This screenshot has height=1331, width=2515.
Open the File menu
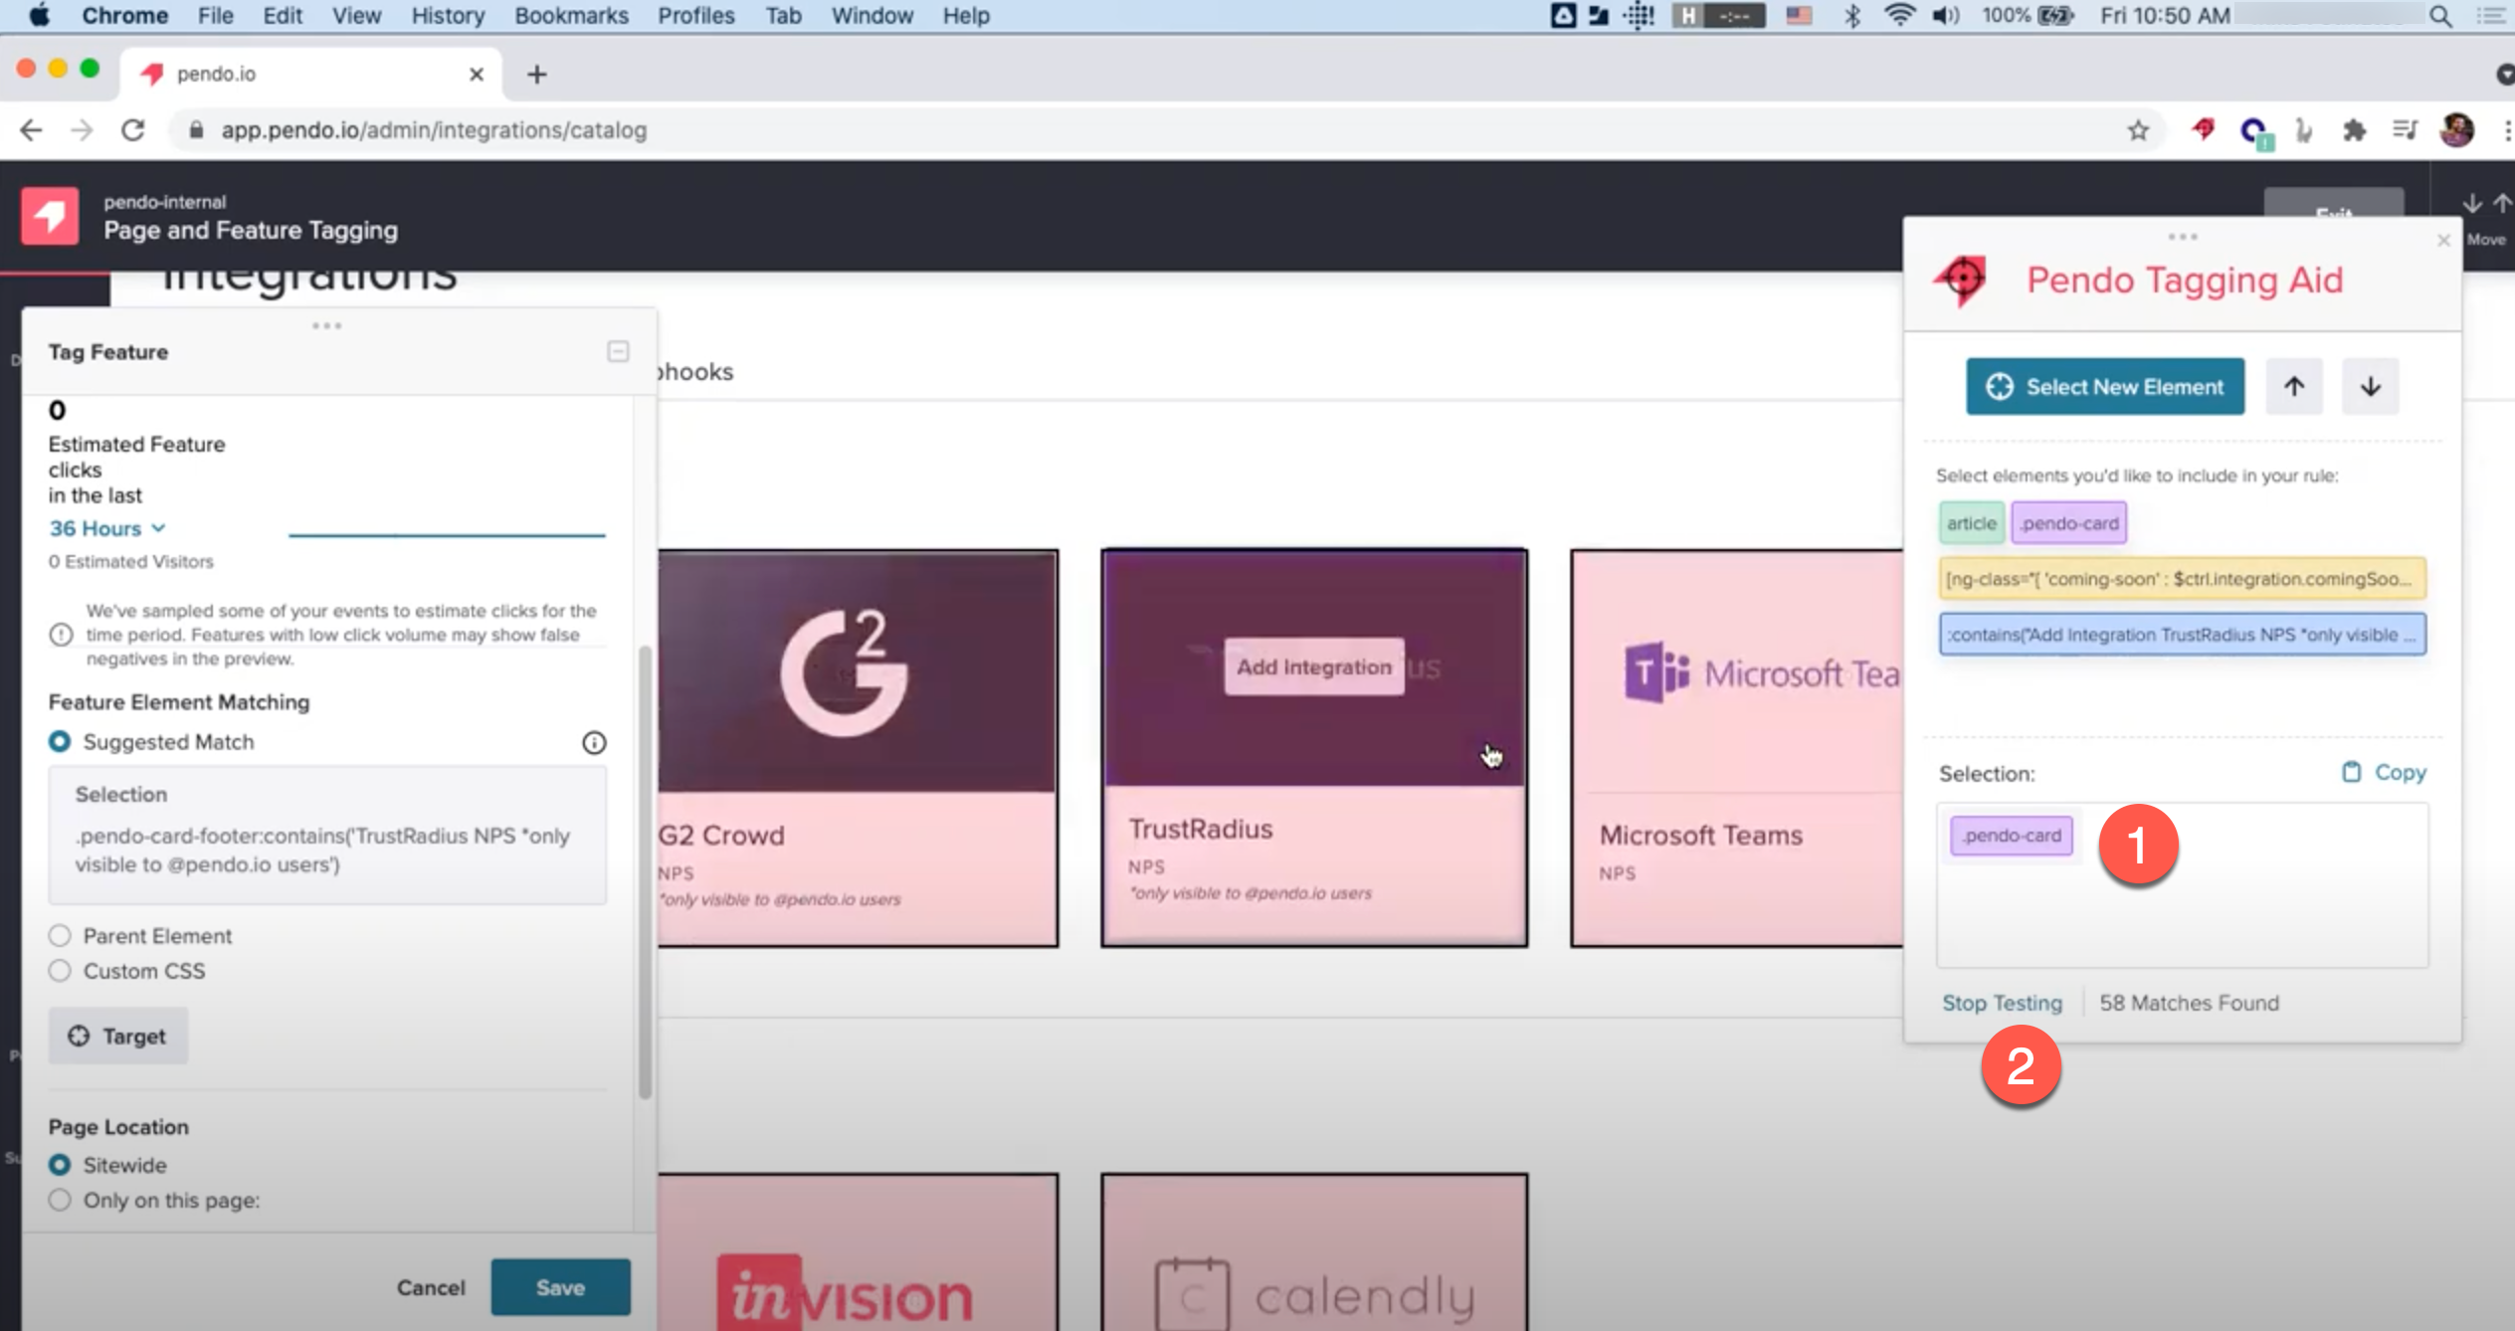pos(215,16)
